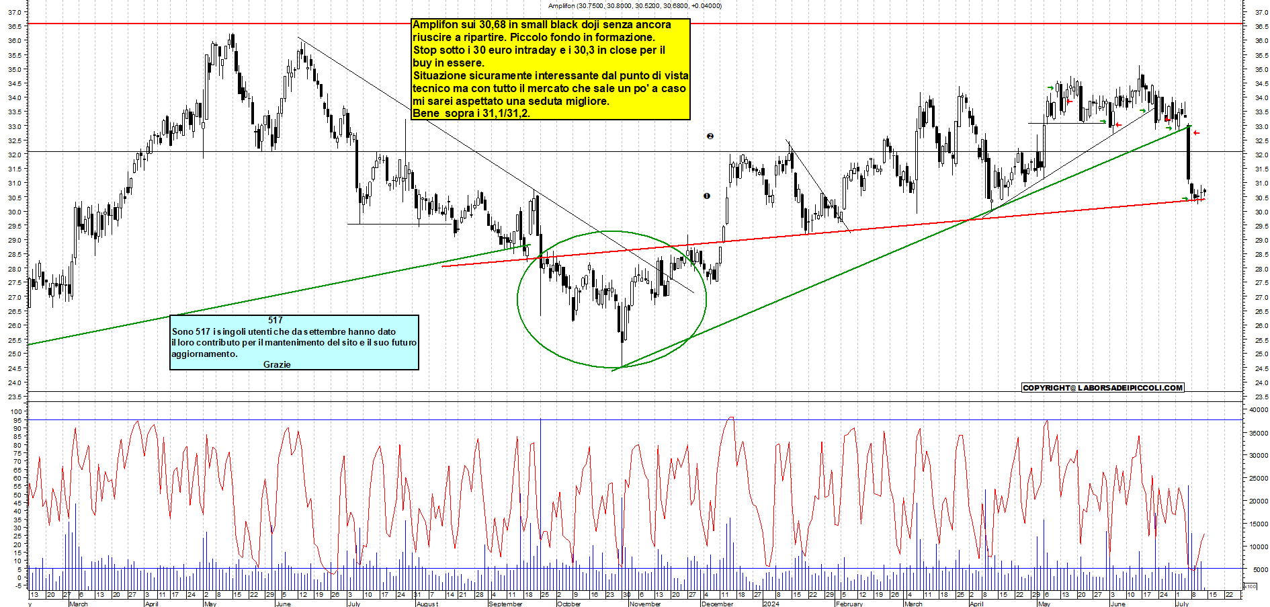Image resolution: width=1270 pixels, height=607 pixels.
Task: Click the '23.5' label on the right price axis
Action: [1261, 398]
